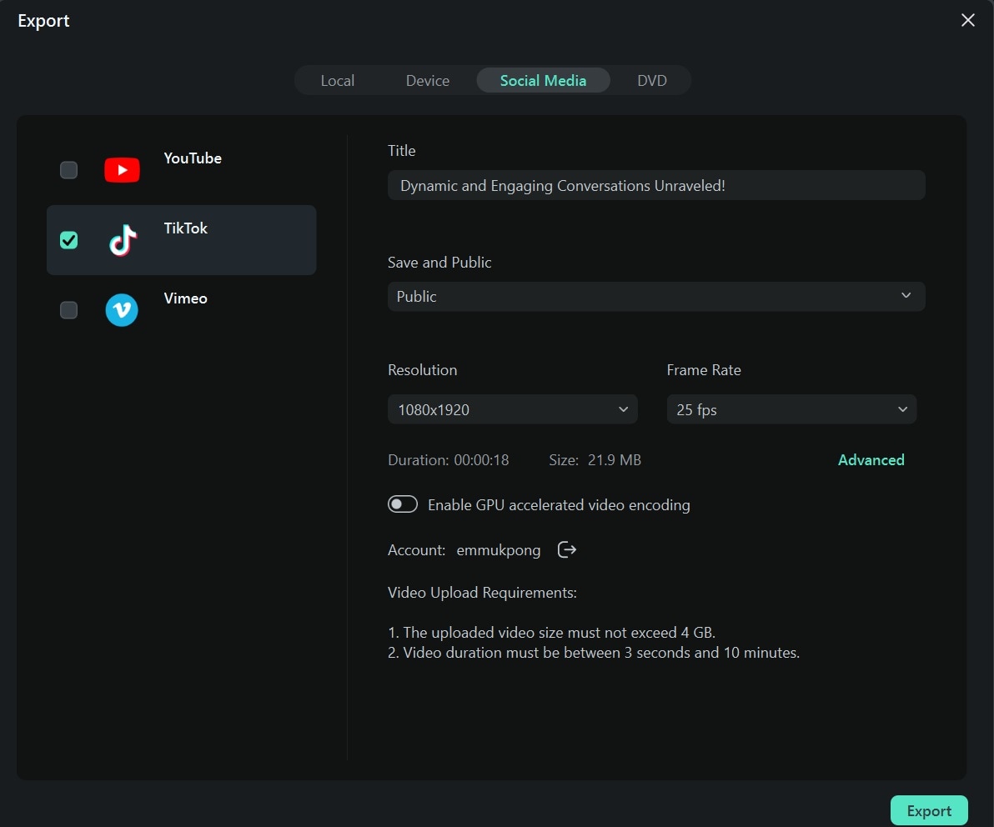Click the YouTube logo icon
994x827 pixels.
[x=122, y=170]
